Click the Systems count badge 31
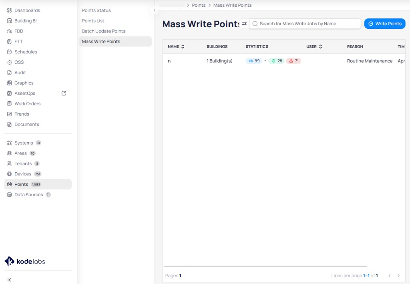Screen dimensions: 410x284 [x=38, y=143]
